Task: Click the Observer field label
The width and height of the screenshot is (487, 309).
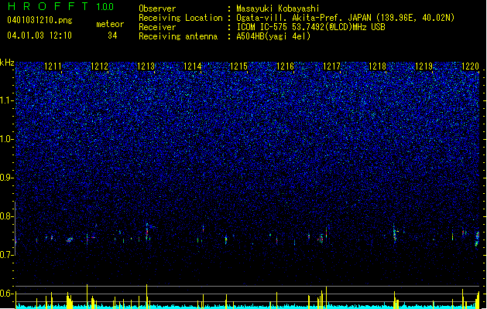Action: [157, 8]
